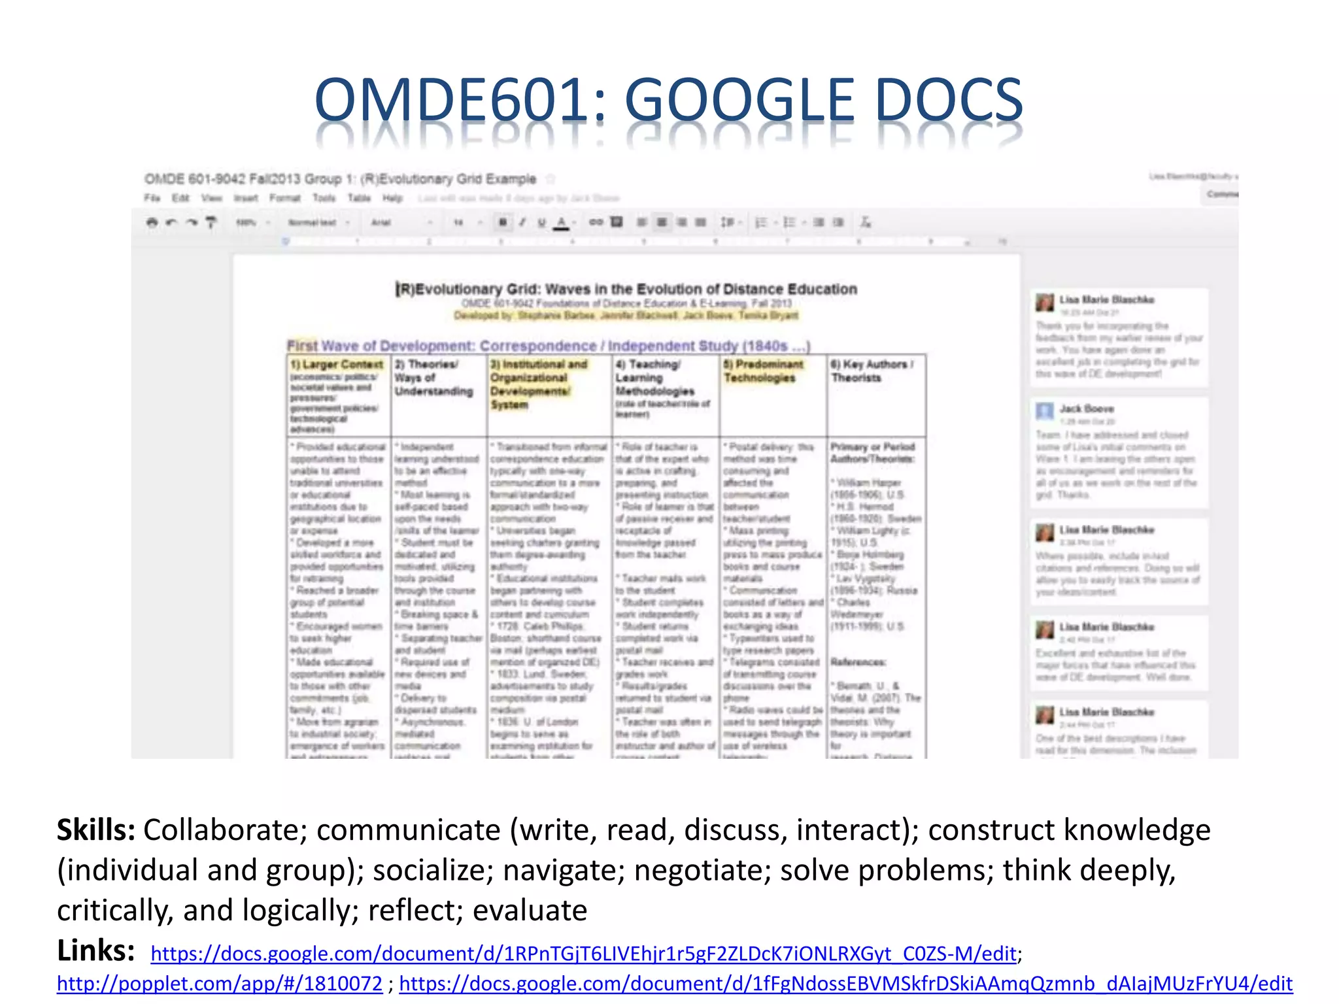Image resolution: width=1339 pixels, height=1004 pixels.
Task: Click the Increase indent icon
Action: (839, 222)
